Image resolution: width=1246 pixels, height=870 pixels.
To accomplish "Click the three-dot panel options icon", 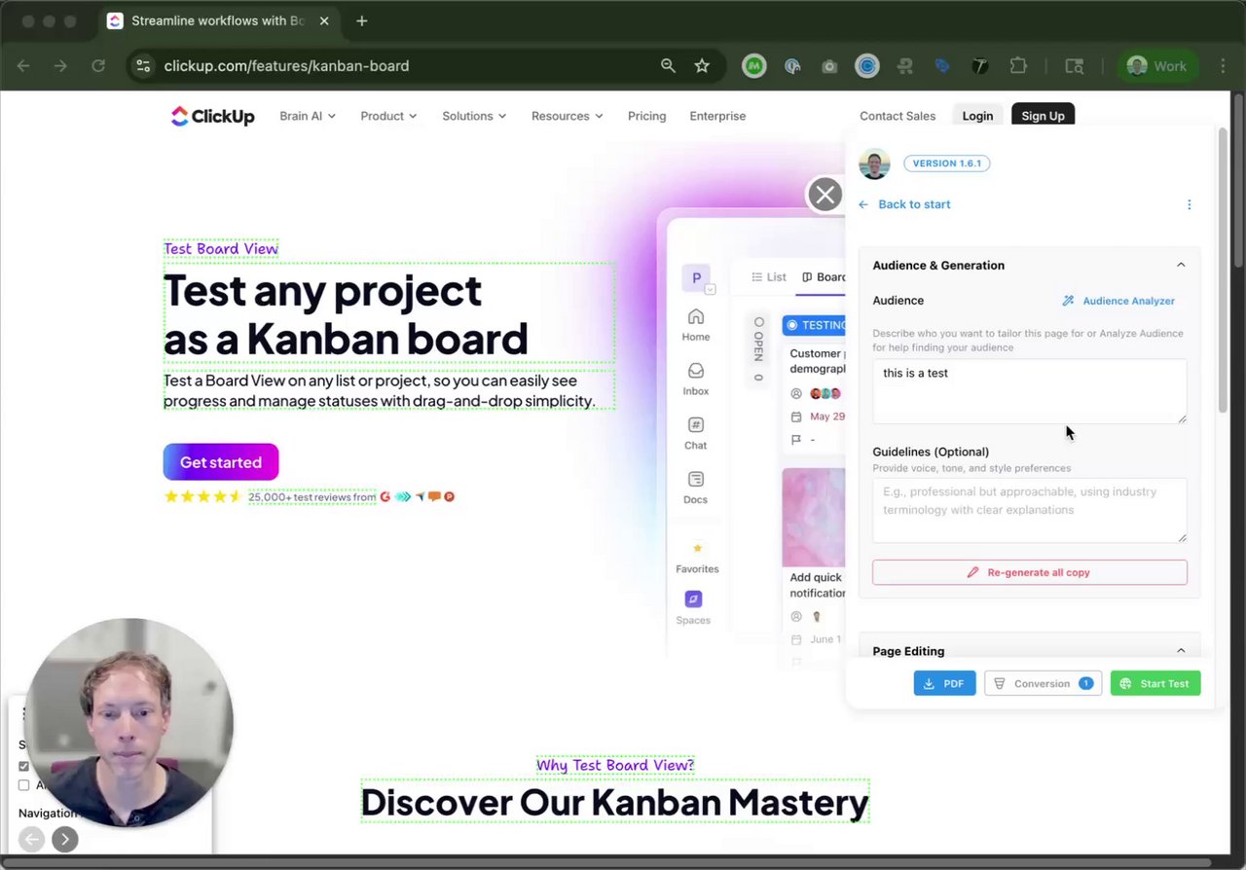I will coord(1189,204).
